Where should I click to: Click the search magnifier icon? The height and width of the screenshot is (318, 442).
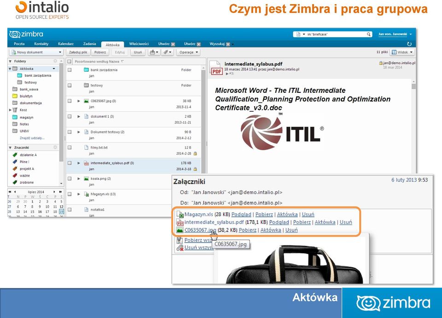point(368,34)
